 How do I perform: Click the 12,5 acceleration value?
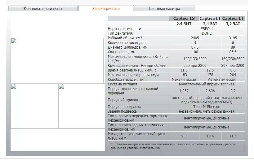210,70
